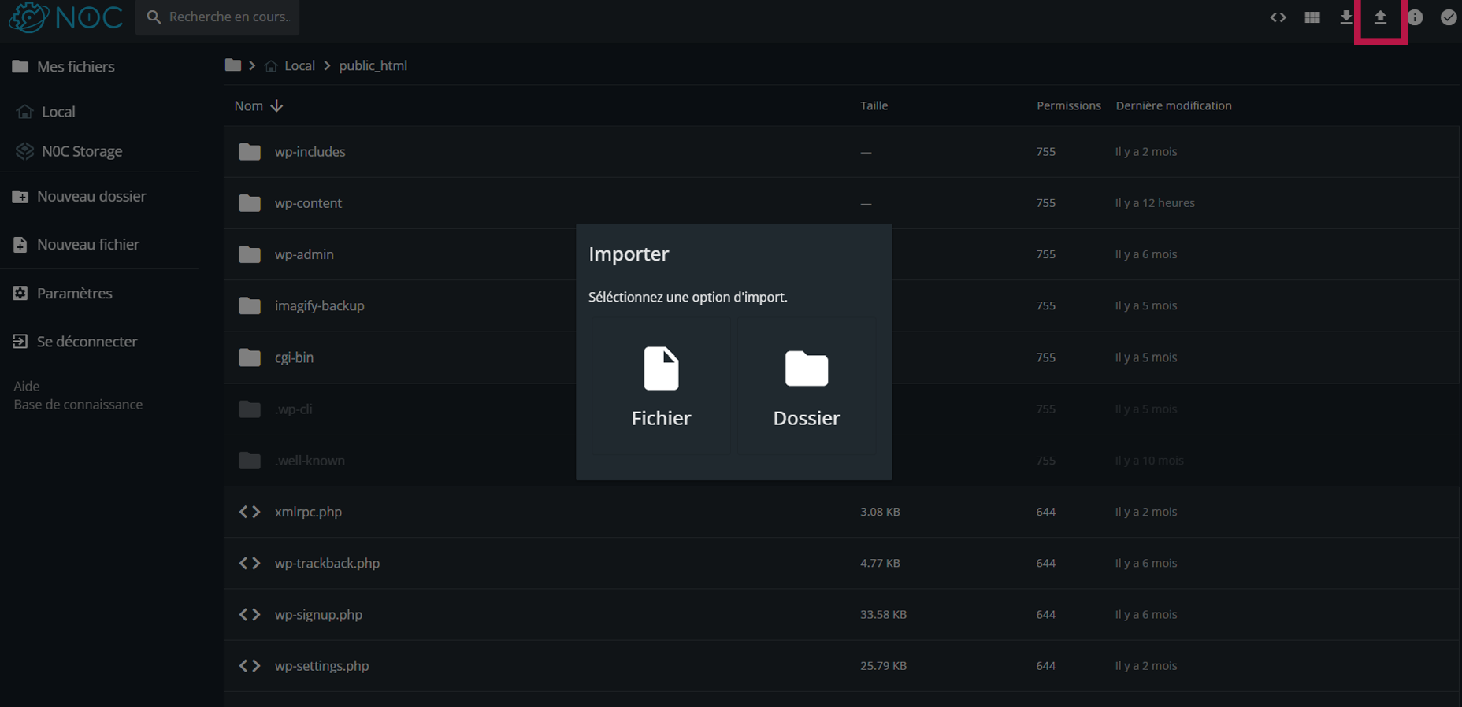Click 'Il y a 12 heures' date
Viewport: 1462px width, 707px height.
click(1155, 203)
